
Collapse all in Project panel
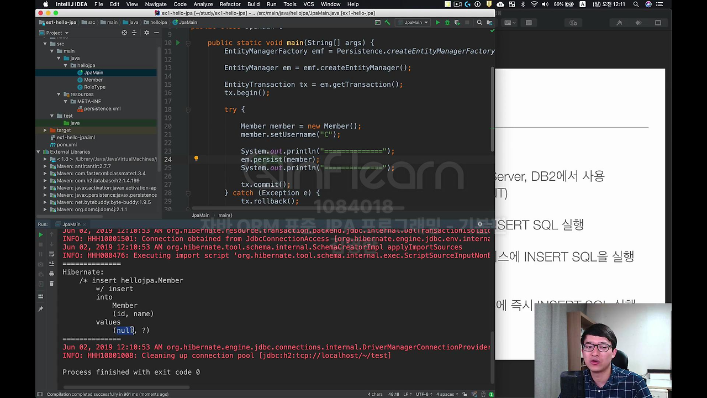(134, 33)
